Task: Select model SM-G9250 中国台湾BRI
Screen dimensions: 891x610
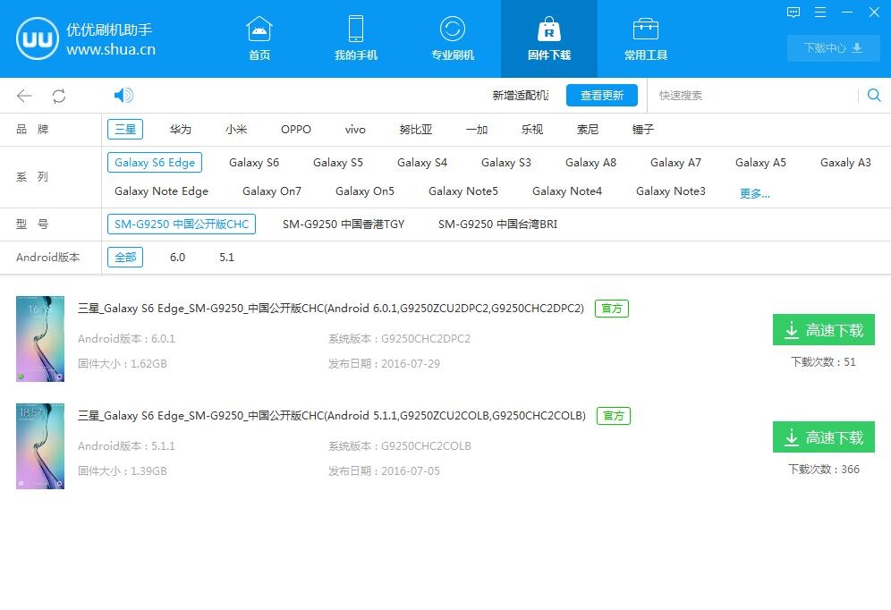Action: [497, 225]
